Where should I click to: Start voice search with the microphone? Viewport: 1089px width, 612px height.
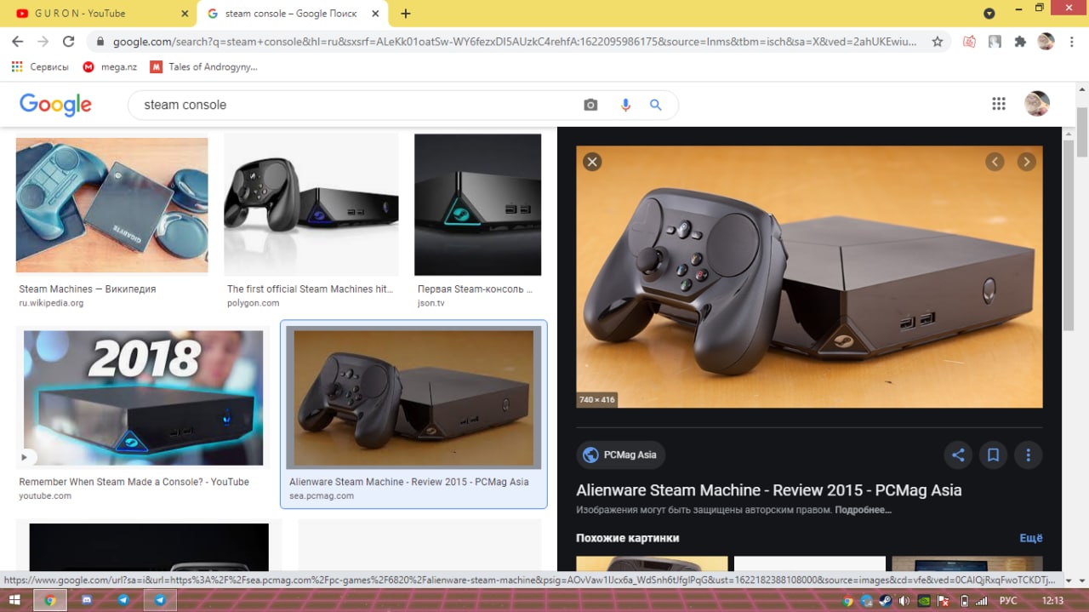(625, 105)
